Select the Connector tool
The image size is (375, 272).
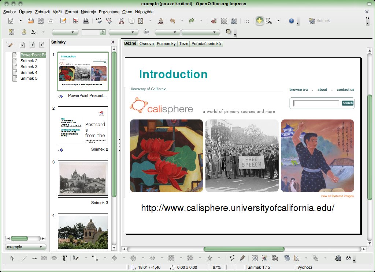coord(95,258)
